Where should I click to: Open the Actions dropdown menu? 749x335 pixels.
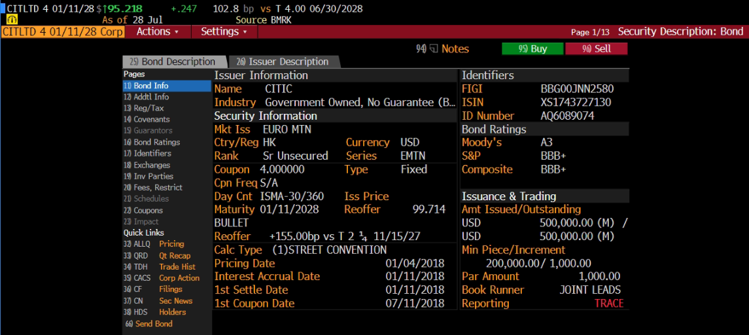coord(158,31)
